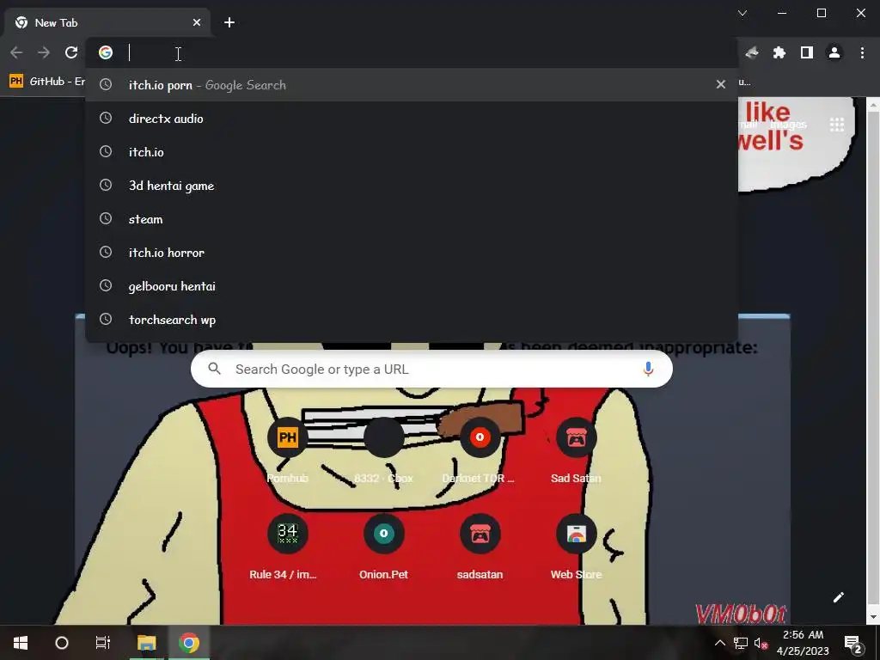Select the plain 'itch.io' suggestion

pos(412,152)
